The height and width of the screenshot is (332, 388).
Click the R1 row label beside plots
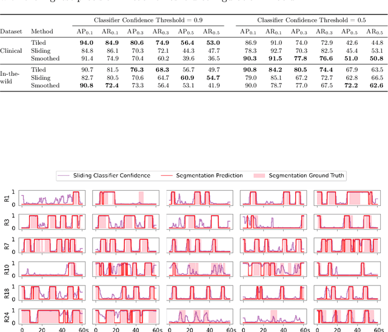pyautogui.click(x=7, y=198)
